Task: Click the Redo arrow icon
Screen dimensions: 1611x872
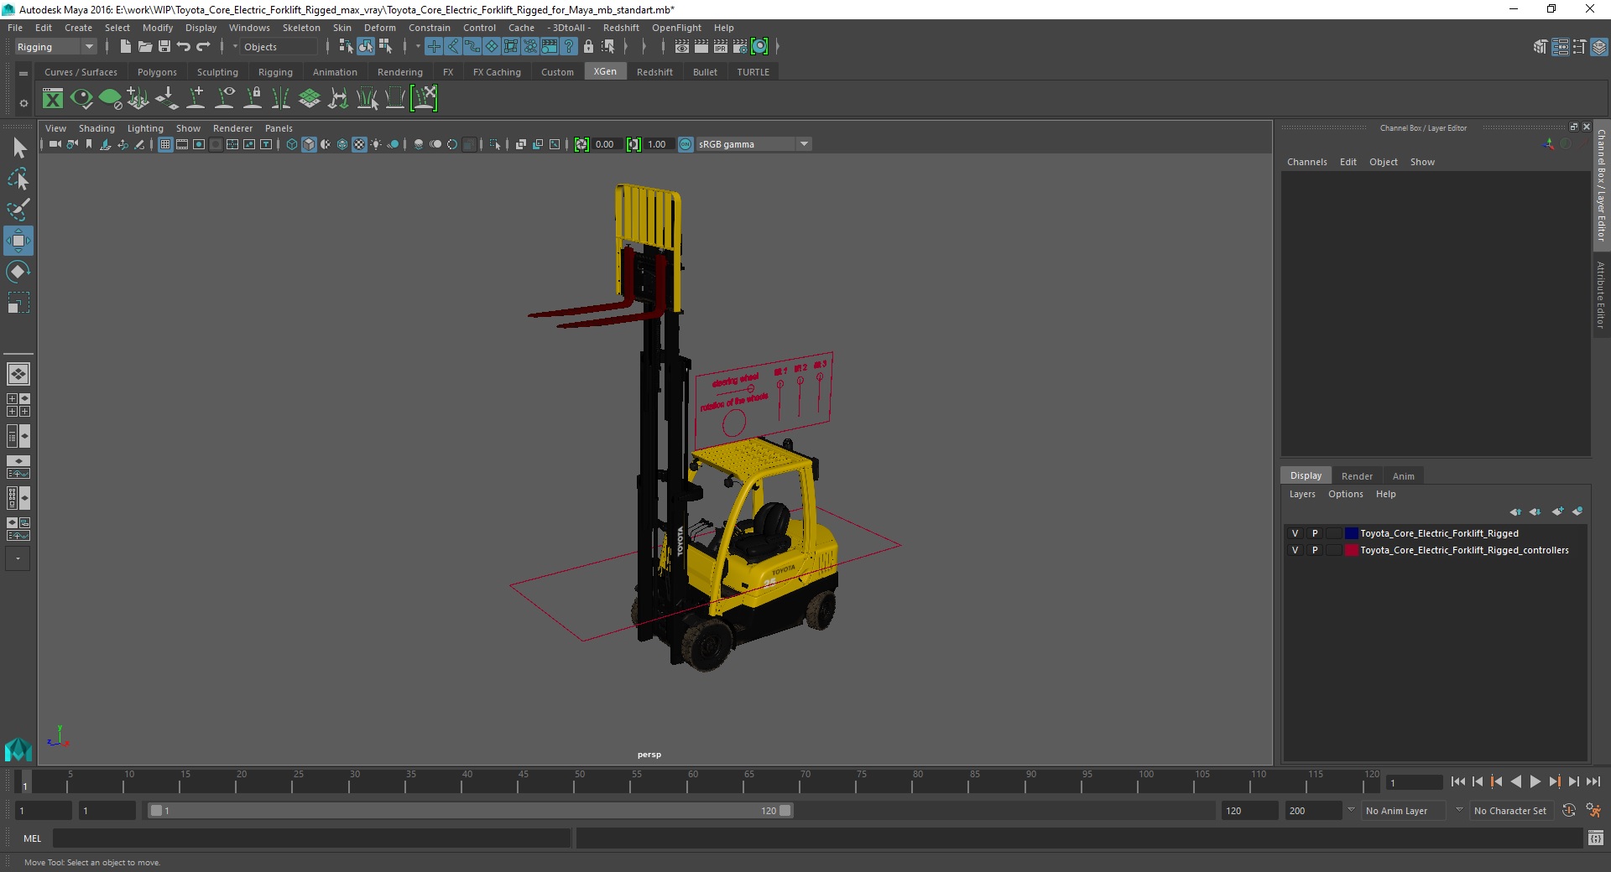Action: (203, 47)
